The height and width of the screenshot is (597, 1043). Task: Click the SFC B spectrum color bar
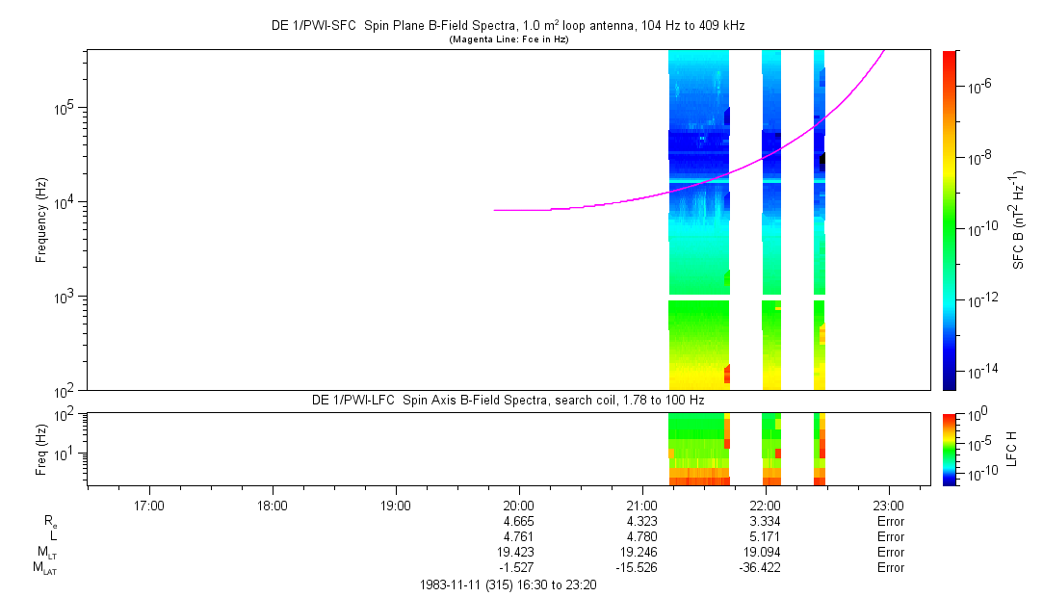click(950, 220)
